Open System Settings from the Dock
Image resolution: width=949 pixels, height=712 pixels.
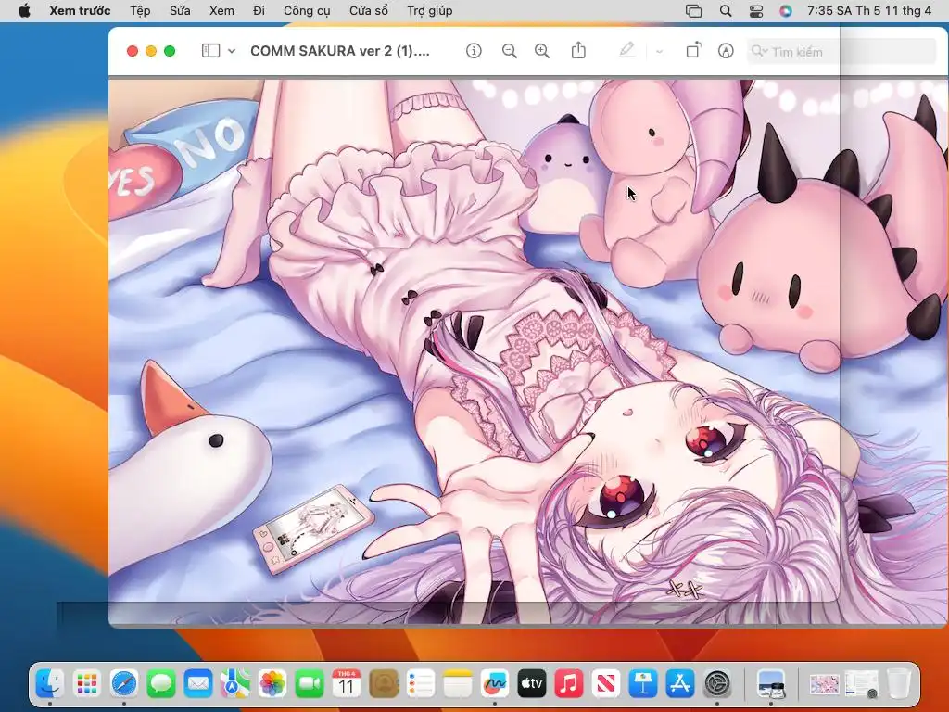[x=717, y=683]
